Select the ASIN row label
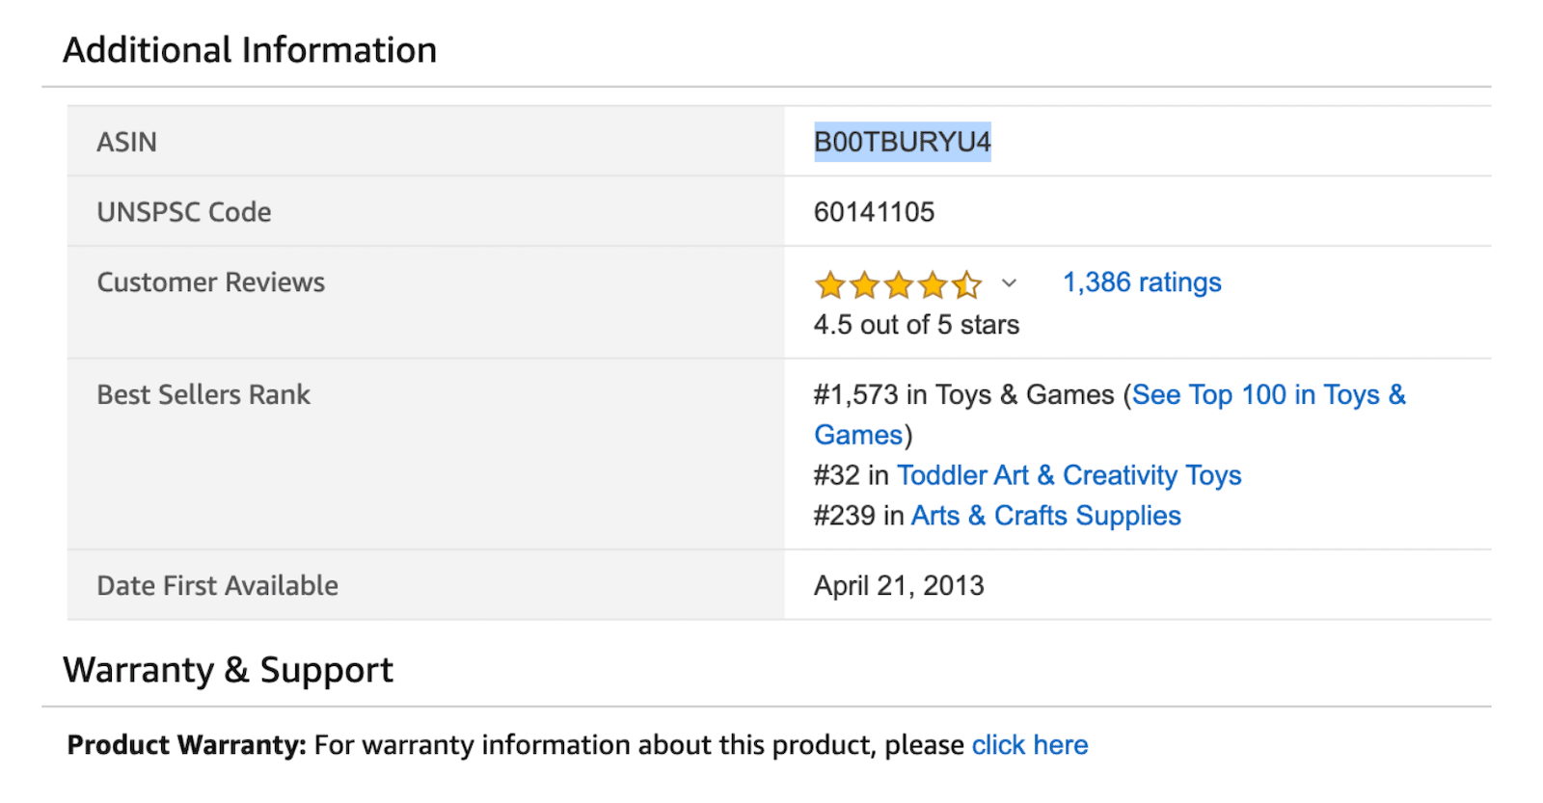Viewport: 1543px width, 803px height. click(126, 142)
